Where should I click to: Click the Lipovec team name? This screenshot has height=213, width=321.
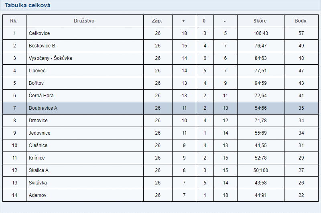pyautogui.click(x=37, y=71)
